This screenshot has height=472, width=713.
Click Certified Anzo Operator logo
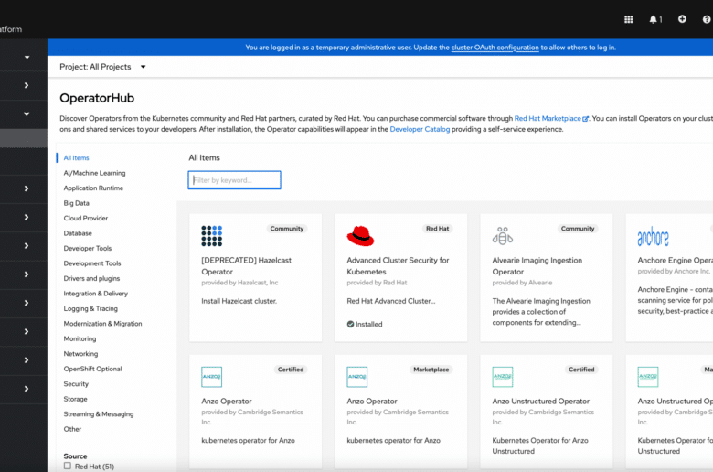tap(211, 377)
